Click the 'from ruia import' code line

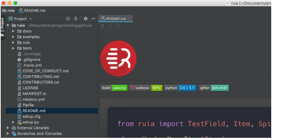tap(194, 124)
